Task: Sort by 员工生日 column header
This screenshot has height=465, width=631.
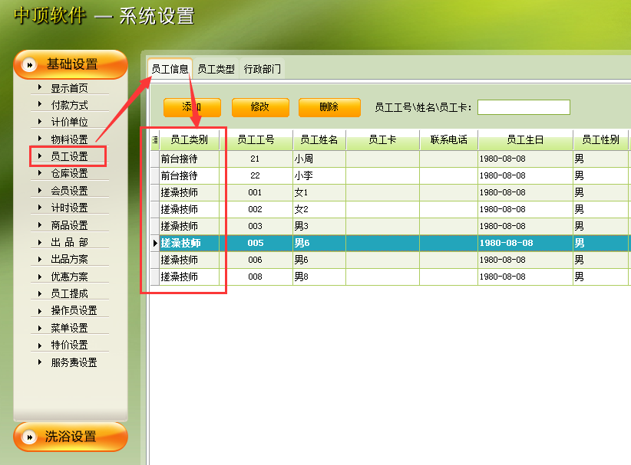Action: point(526,140)
